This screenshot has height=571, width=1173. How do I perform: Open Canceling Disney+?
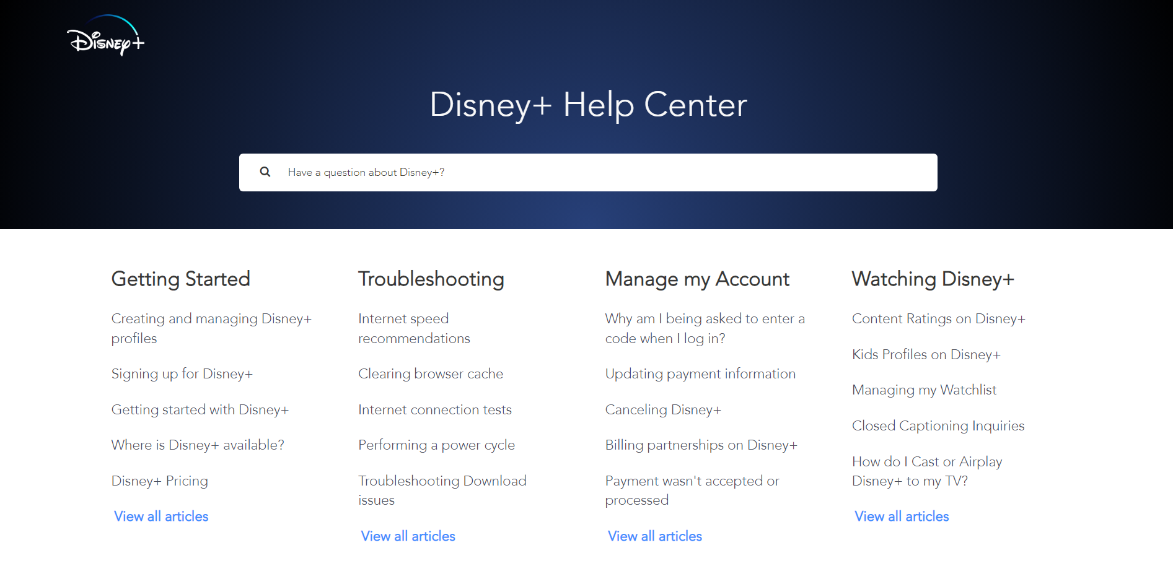click(664, 409)
